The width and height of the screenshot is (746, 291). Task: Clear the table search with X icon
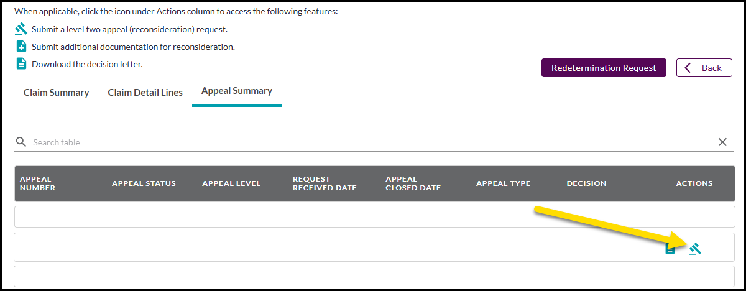click(722, 142)
